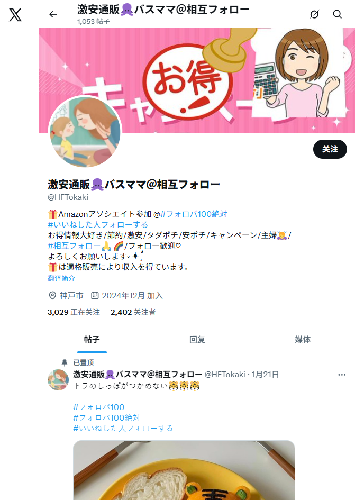Click the location pin icon beside 神戸市
Screen dimensions: 355x500
[52, 296]
